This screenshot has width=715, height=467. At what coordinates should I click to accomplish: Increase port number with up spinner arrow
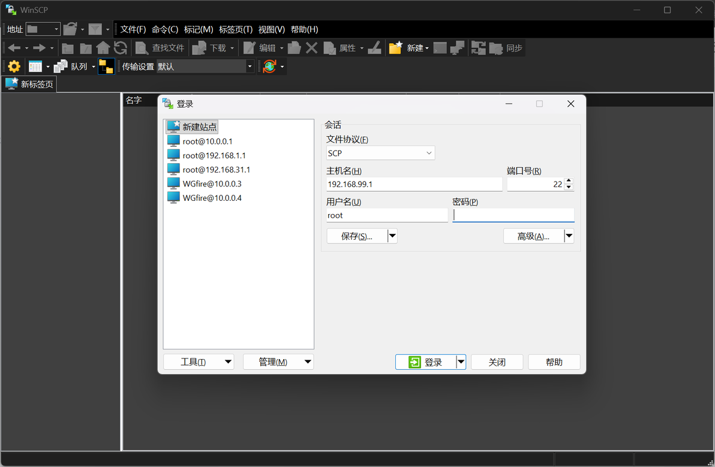point(569,181)
